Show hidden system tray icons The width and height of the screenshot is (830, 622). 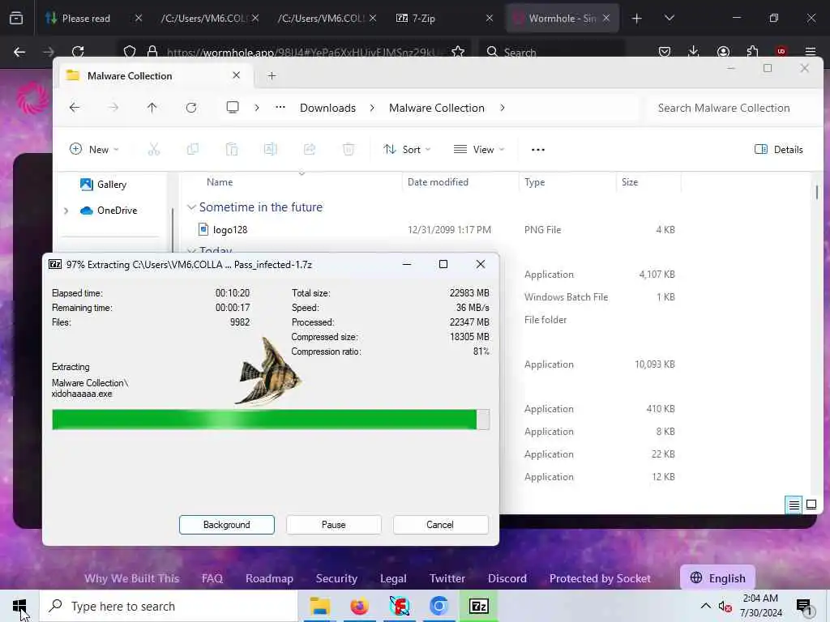tap(706, 606)
